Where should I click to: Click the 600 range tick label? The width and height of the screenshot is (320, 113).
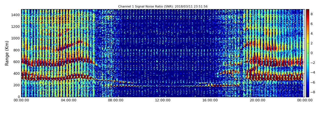17,62
